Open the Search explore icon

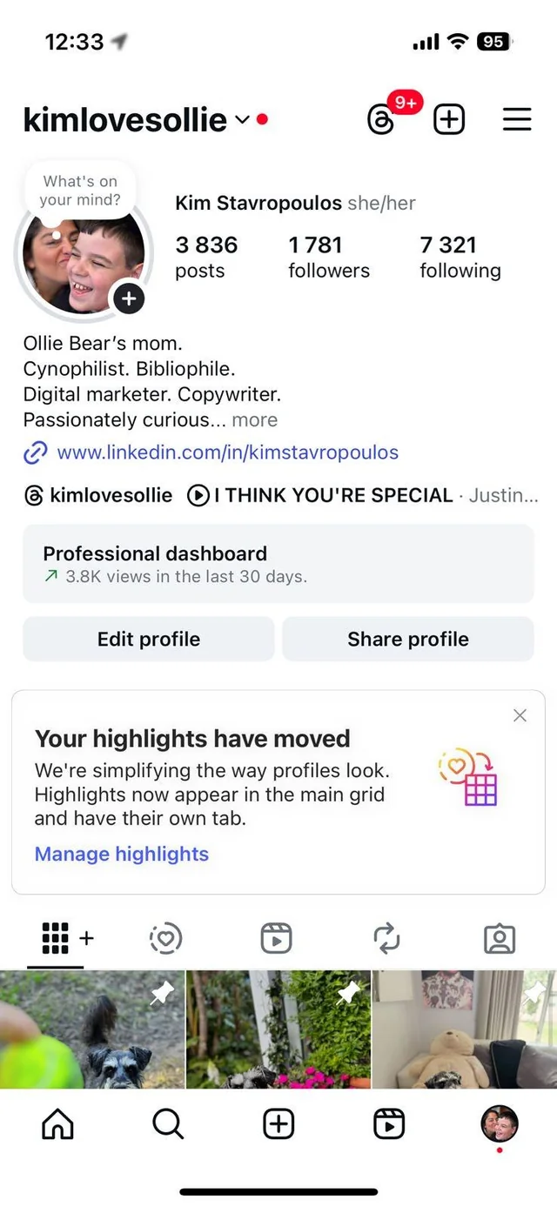[168, 1124]
